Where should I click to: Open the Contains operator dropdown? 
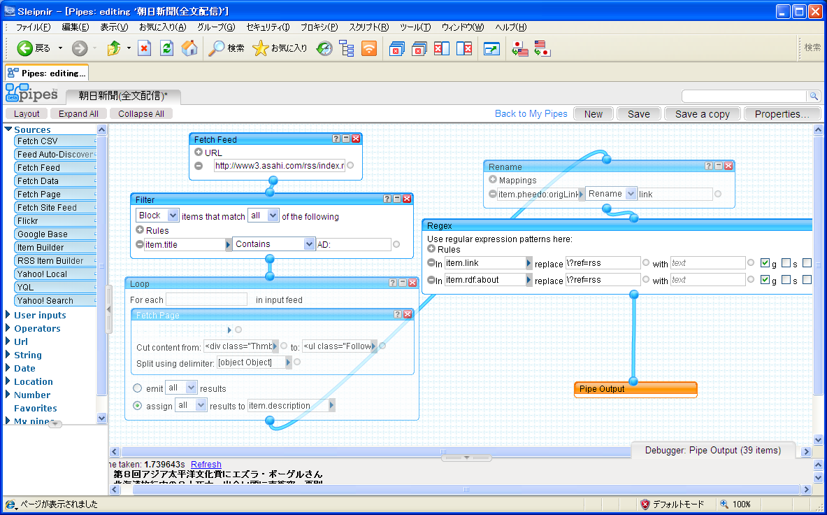(x=274, y=244)
